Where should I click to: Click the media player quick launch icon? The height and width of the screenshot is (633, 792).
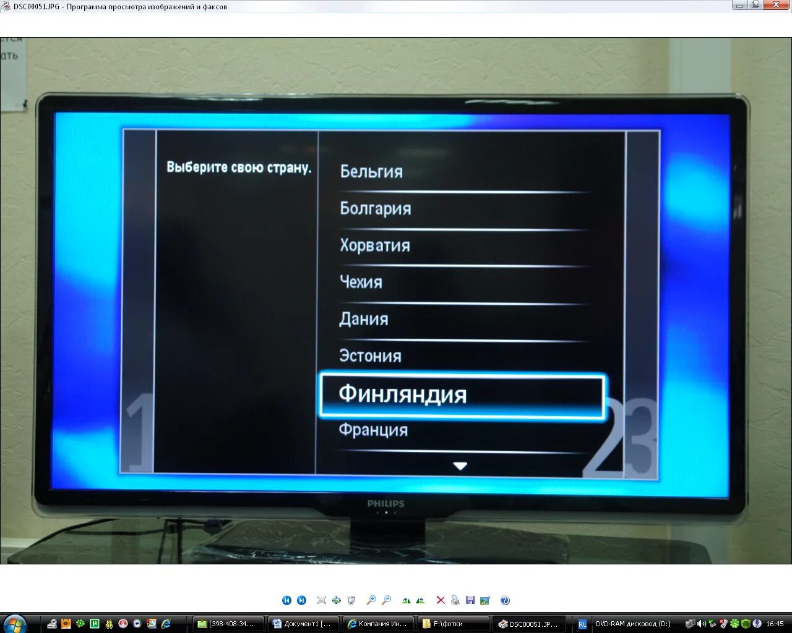[137, 624]
